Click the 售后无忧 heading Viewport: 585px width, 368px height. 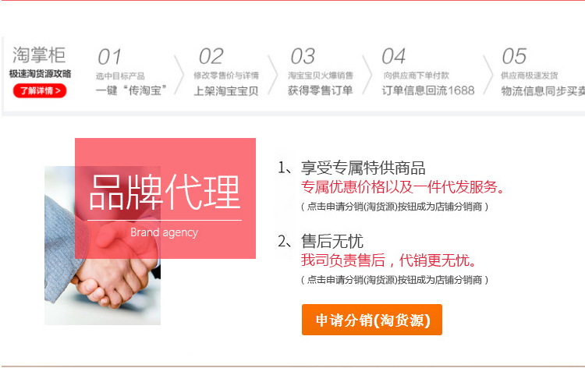click(332, 241)
